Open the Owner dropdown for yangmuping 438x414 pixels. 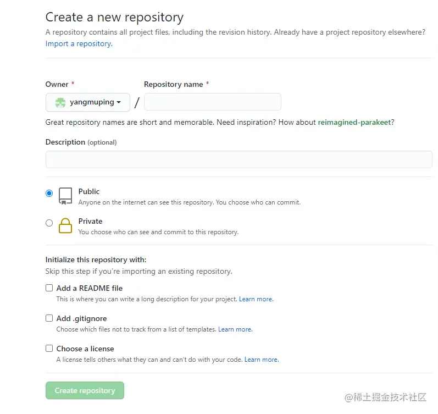[88, 102]
